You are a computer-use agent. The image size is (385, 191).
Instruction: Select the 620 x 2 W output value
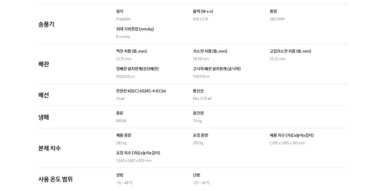pyautogui.click(x=201, y=19)
